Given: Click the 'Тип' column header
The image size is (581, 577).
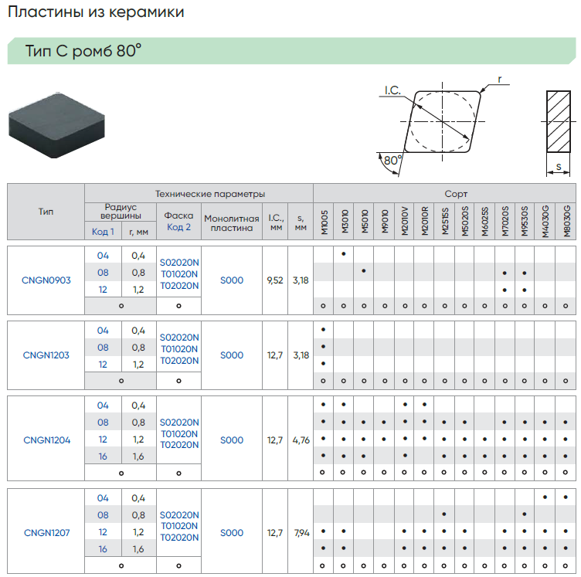Looking at the screenshot, I should [46, 212].
